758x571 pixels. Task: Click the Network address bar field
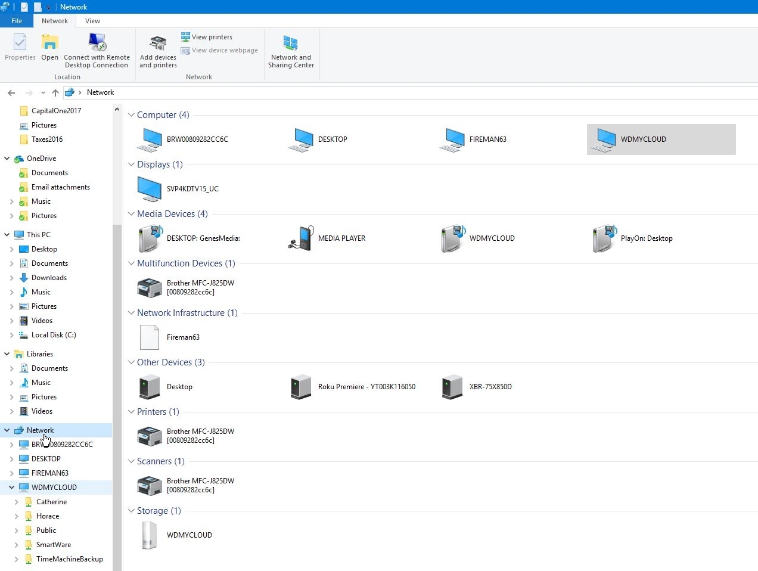(411, 92)
